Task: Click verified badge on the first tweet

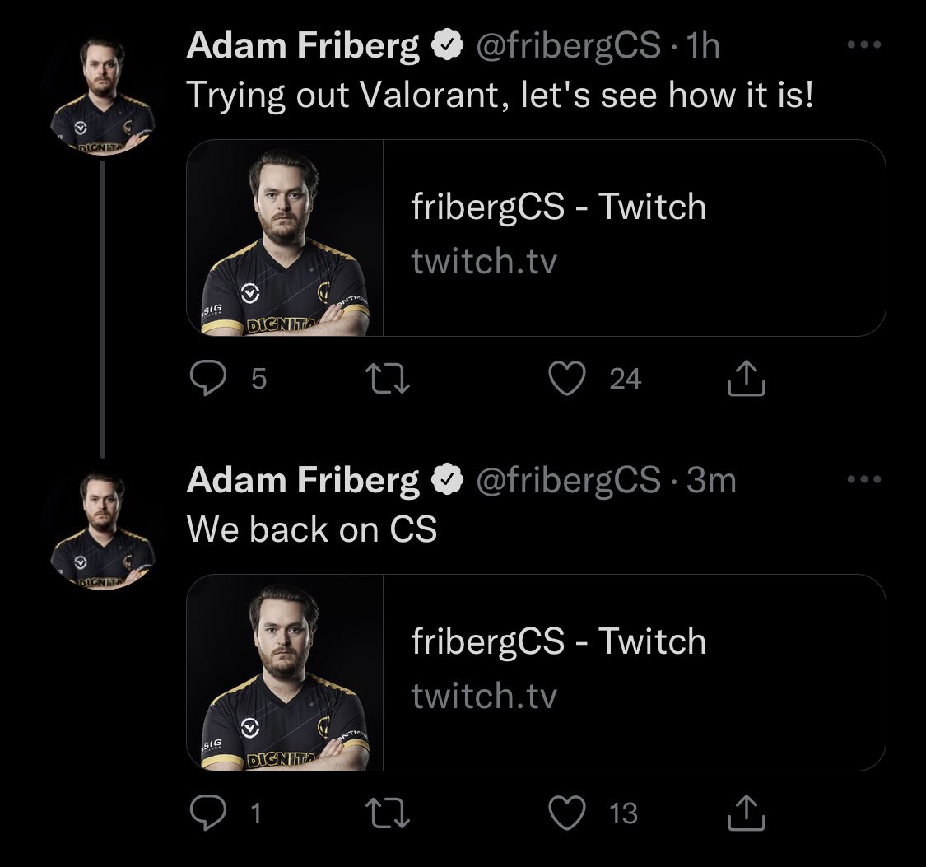Action: [446, 47]
